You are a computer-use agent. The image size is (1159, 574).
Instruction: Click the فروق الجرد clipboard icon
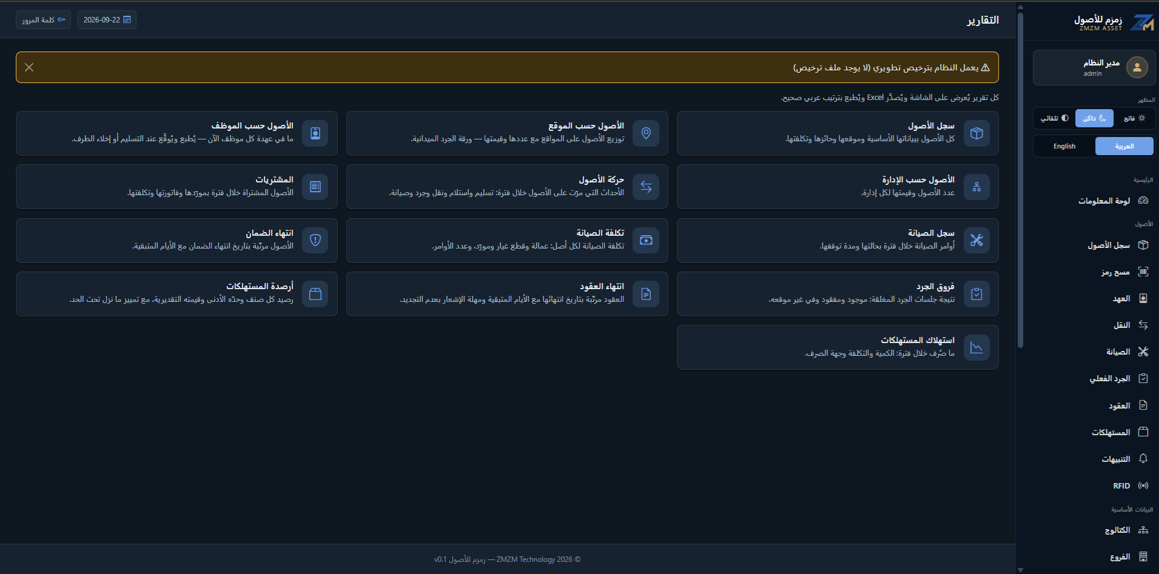[x=976, y=294]
